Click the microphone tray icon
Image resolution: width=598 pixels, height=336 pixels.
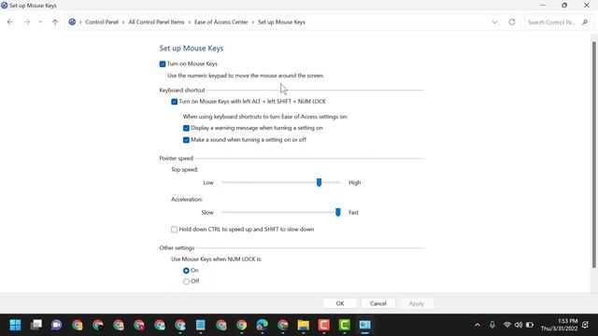(x=492, y=325)
